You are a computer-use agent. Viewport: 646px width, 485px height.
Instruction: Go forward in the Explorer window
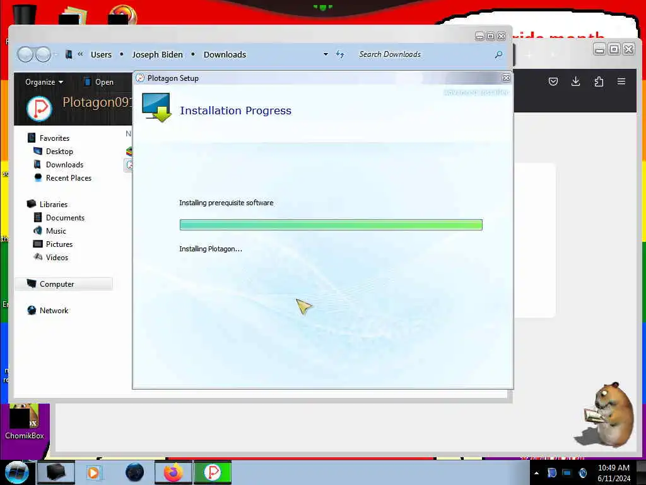click(x=43, y=54)
